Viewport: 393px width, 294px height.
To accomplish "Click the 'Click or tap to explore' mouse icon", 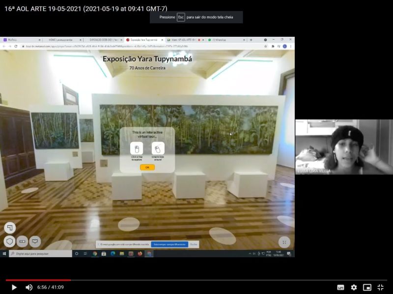I will pos(137,149).
